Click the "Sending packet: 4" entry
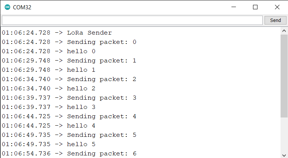 point(102,116)
